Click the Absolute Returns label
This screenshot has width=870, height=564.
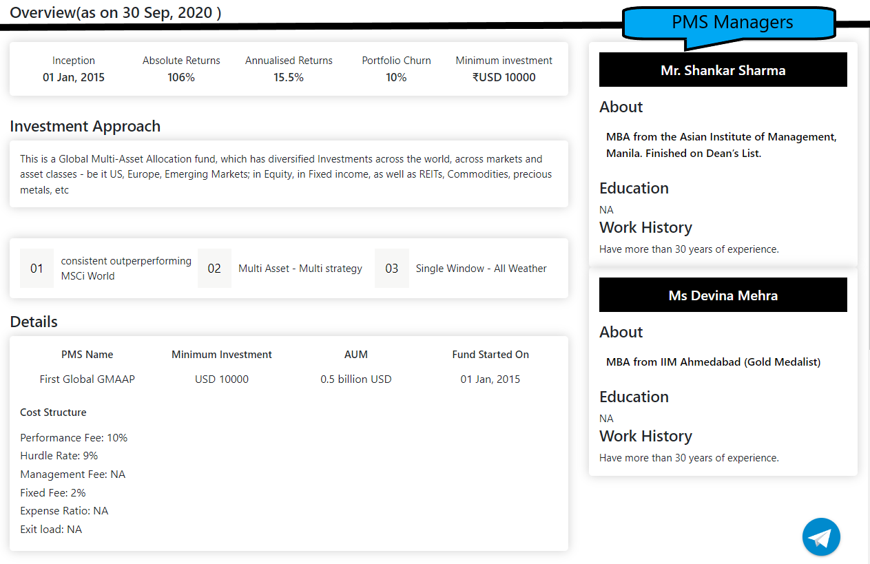coord(181,61)
